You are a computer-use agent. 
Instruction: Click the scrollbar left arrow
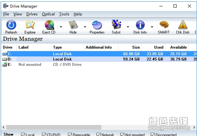click(x=4, y=127)
